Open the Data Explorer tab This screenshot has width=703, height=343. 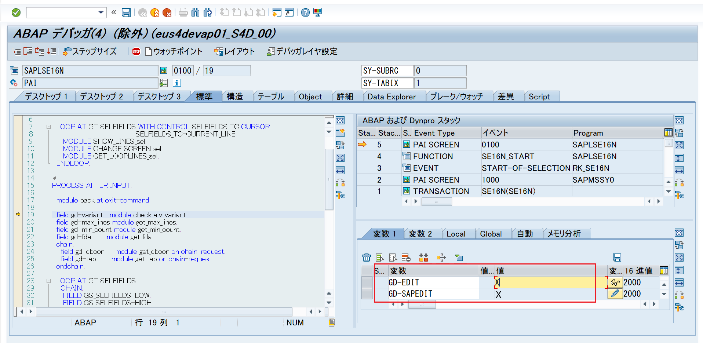pyautogui.click(x=391, y=96)
